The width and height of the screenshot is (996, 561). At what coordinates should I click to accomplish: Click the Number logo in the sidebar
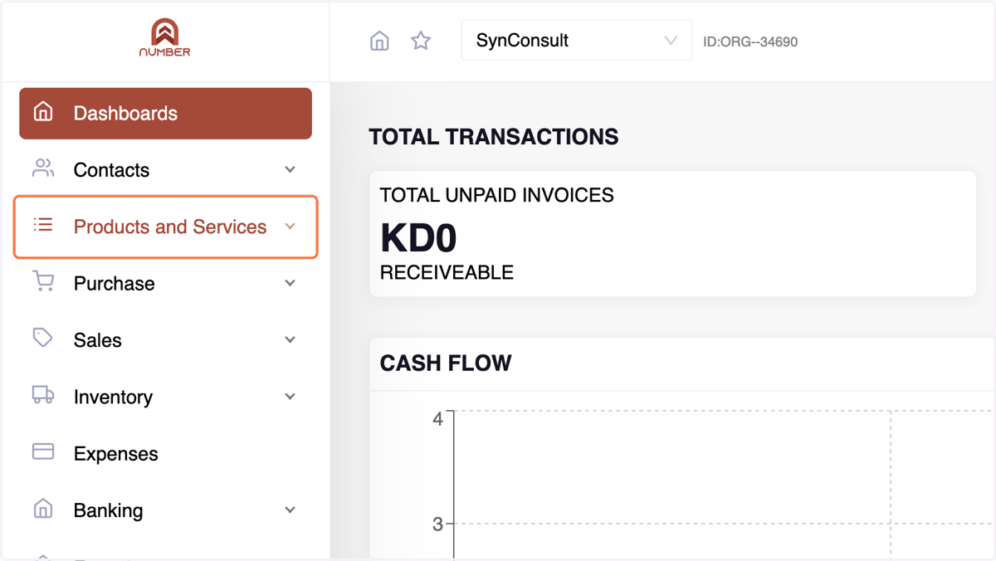point(164,38)
